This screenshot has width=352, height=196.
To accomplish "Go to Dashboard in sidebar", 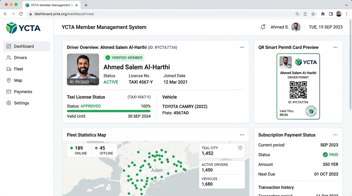I will click(27, 46).
